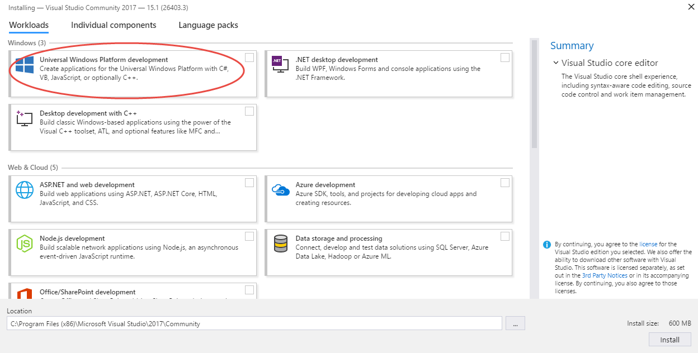This screenshot has height=353, width=698.
Task: Click the Install button
Action: click(669, 339)
